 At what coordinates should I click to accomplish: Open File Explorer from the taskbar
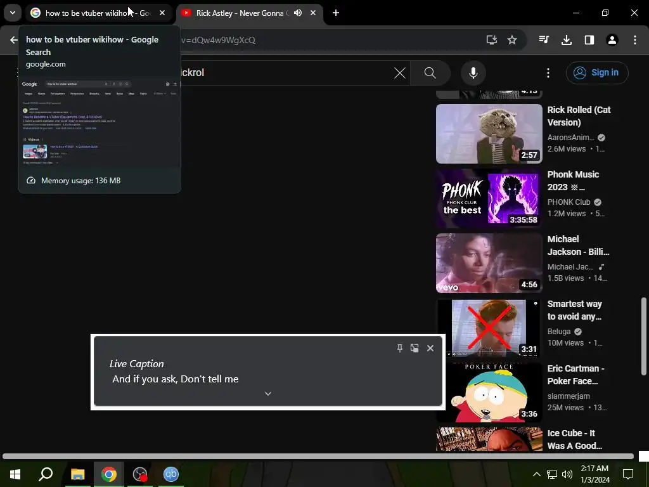(x=77, y=474)
